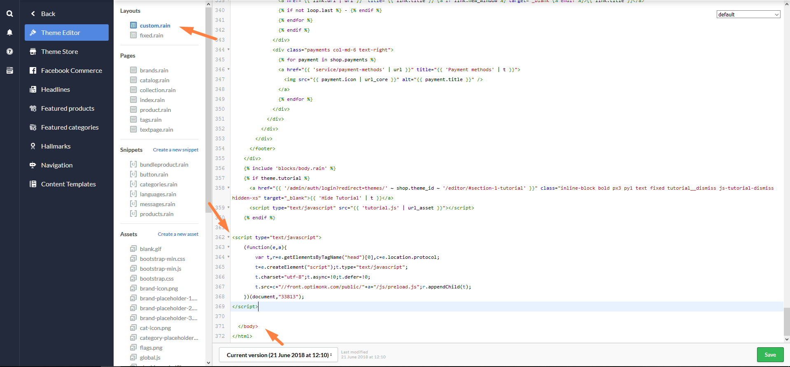
Task: Click the far-left sidebar card icon
Action: [x=9, y=70]
